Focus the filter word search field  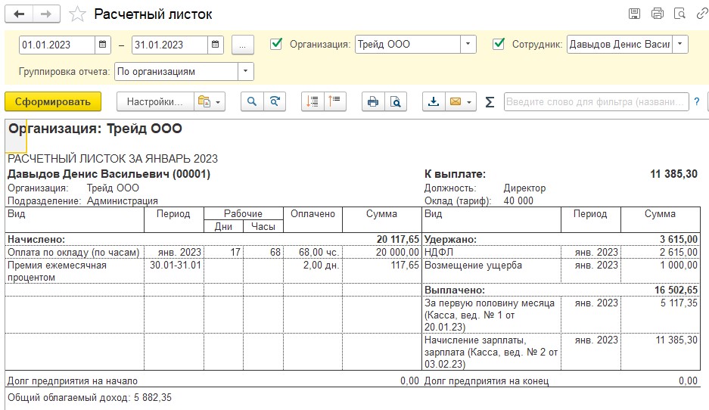(596, 101)
